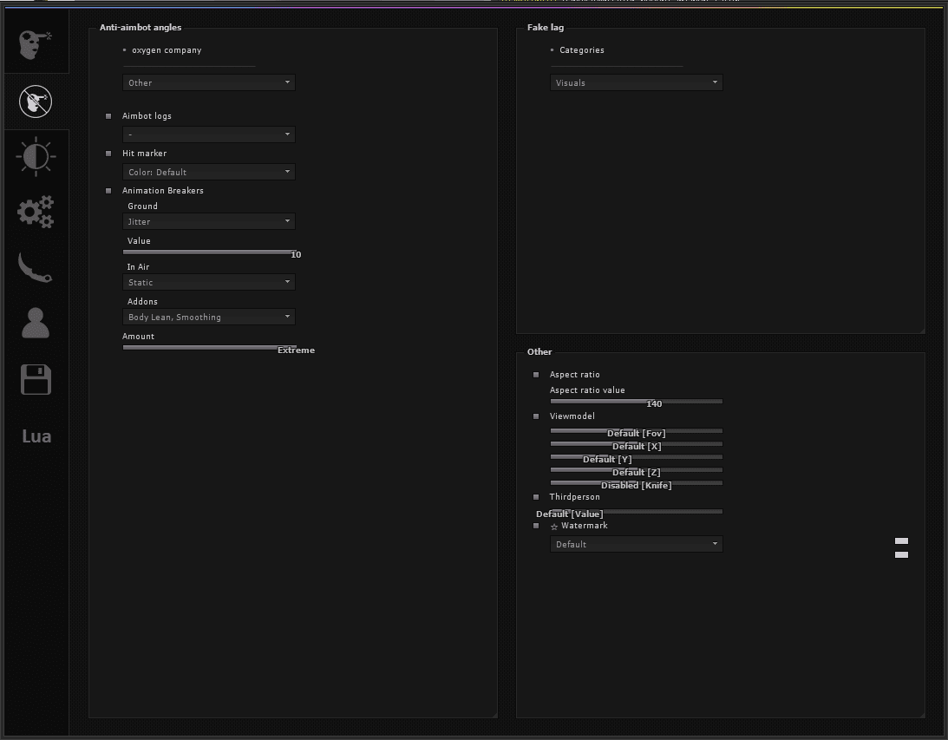Click the Viewmodel Y slider
The image size is (948, 740).
pyautogui.click(x=637, y=457)
